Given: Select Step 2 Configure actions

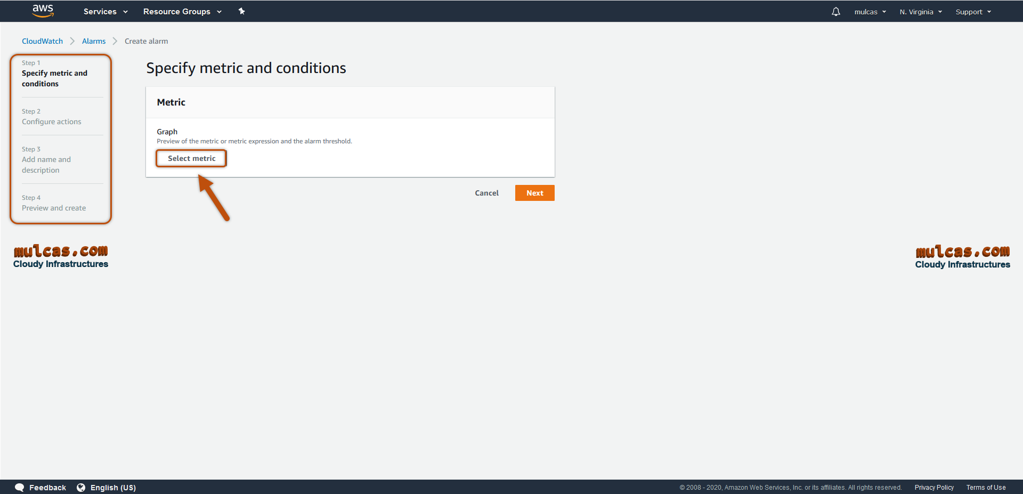Looking at the screenshot, I should tap(52, 122).
